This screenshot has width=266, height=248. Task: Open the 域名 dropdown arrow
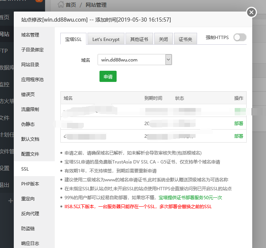[x=168, y=60]
